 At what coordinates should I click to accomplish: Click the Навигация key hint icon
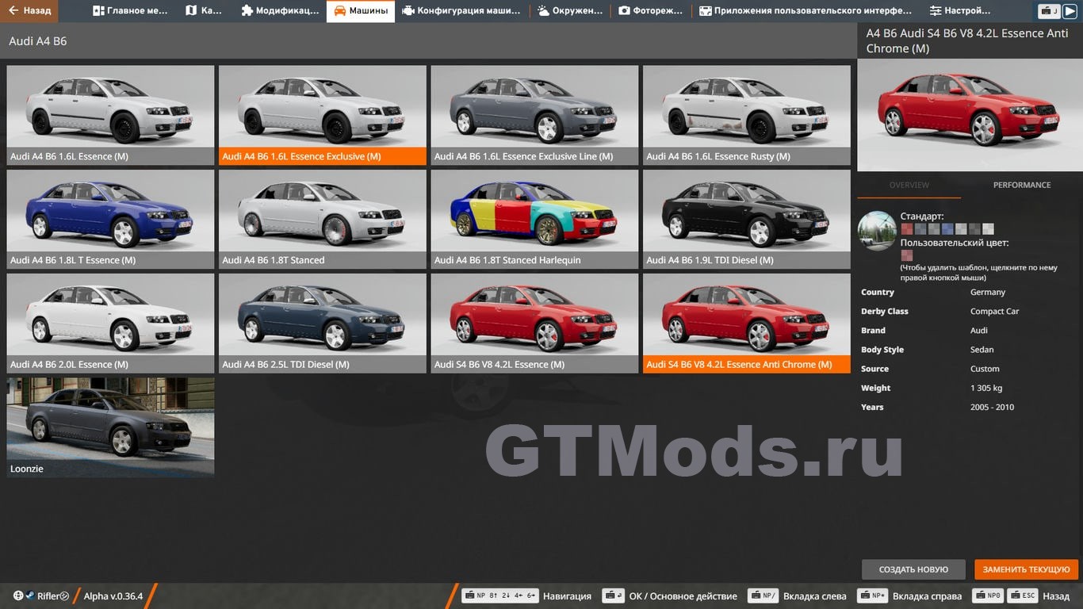click(x=500, y=596)
